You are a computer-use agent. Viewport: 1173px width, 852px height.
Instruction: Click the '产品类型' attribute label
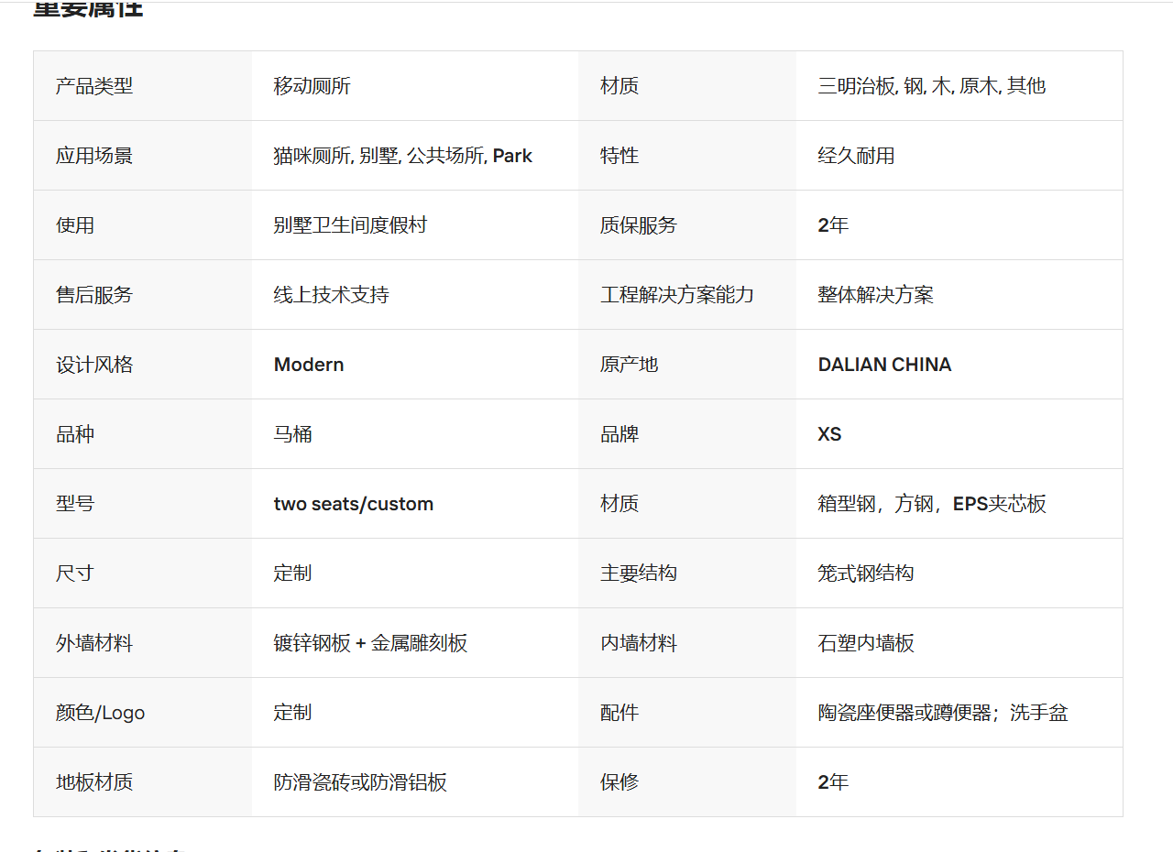tap(94, 86)
